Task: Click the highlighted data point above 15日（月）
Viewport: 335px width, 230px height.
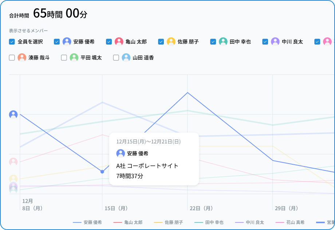Action: [102, 172]
